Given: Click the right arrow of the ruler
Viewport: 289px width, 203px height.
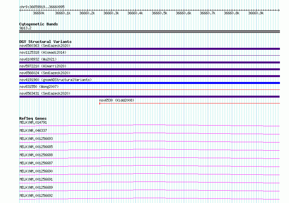Looking at the screenshot, I should tap(279, 10).
